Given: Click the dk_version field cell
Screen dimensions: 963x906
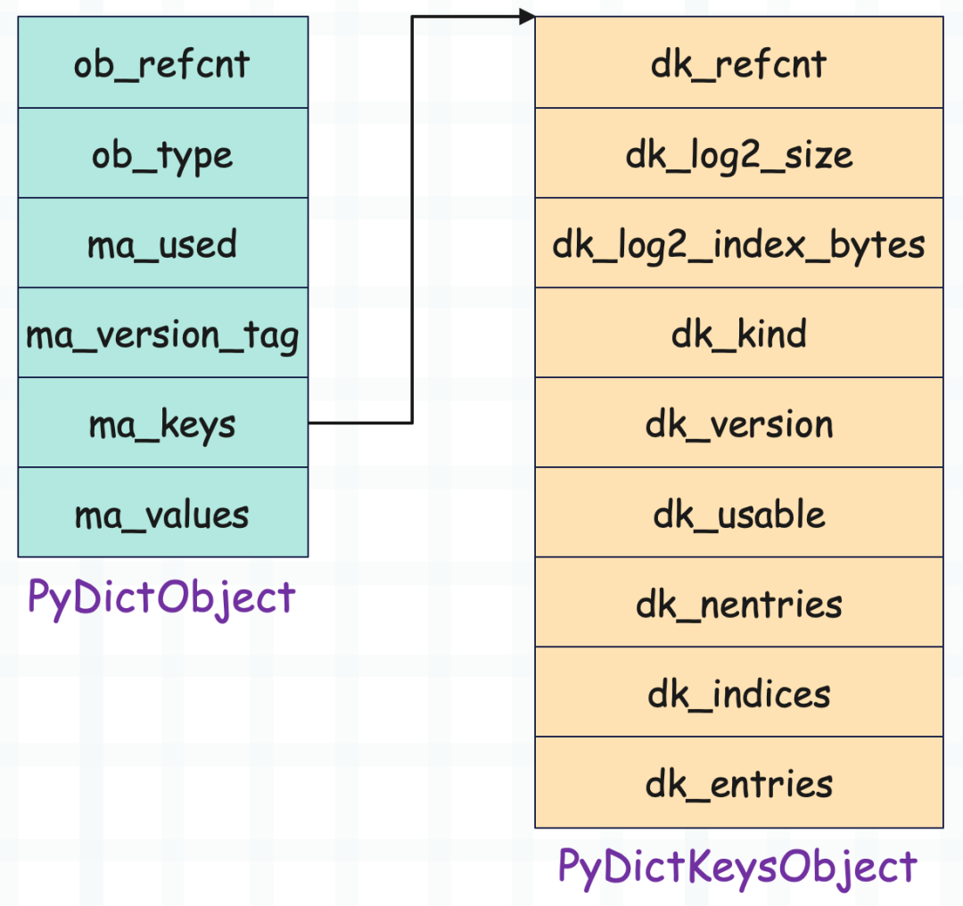Looking at the screenshot, I should (x=739, y=423).
